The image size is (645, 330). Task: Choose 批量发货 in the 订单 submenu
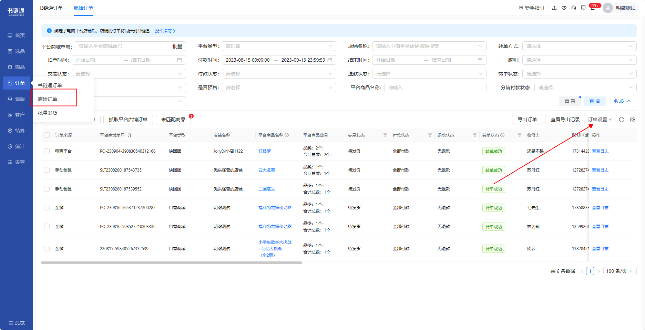[48, 113]
